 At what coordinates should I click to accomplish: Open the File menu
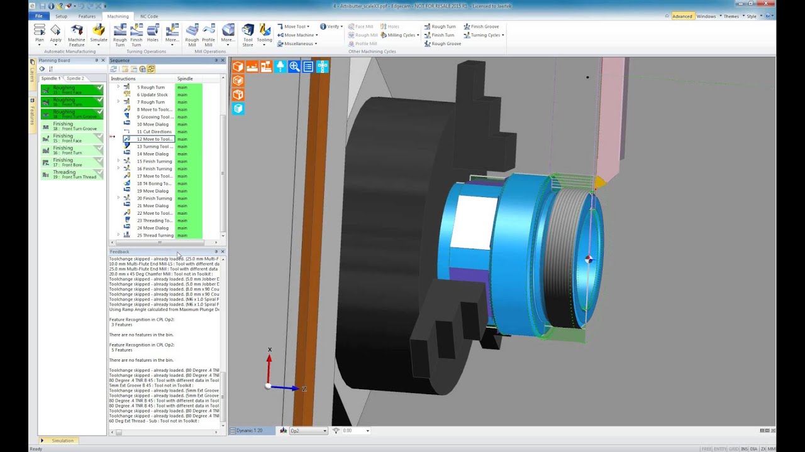click(x=39, y=16)
